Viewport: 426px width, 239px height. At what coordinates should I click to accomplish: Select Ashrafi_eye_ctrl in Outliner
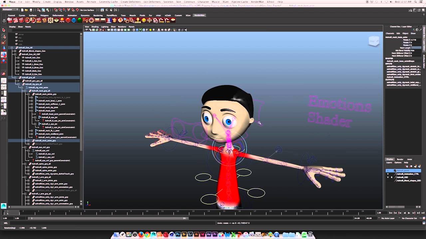(43, 150)
